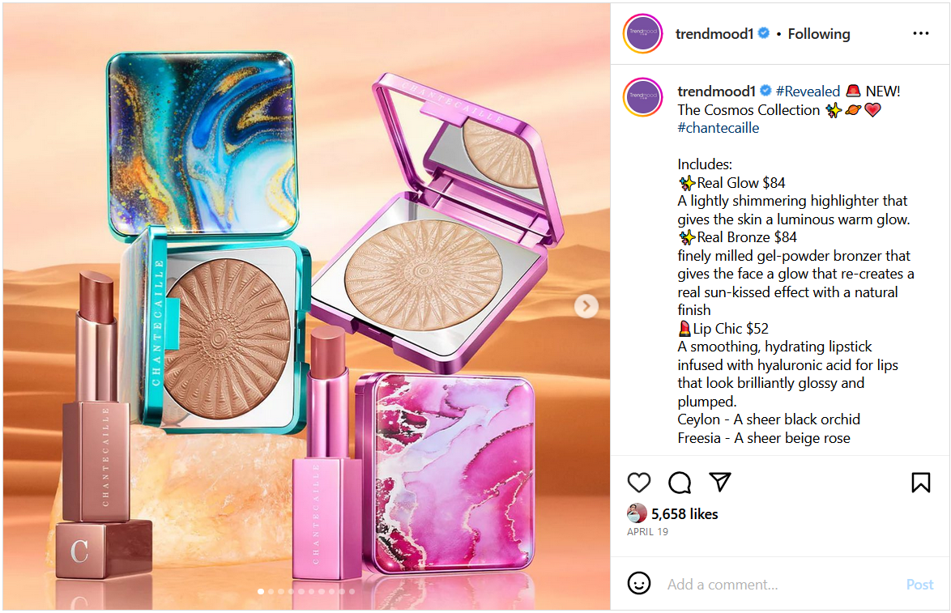Click trendmood1 username in caption
This screenshot has height=613, width=951.
point(716,92)
